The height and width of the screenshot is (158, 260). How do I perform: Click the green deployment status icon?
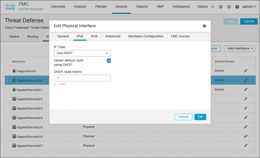tap(221, 7)
